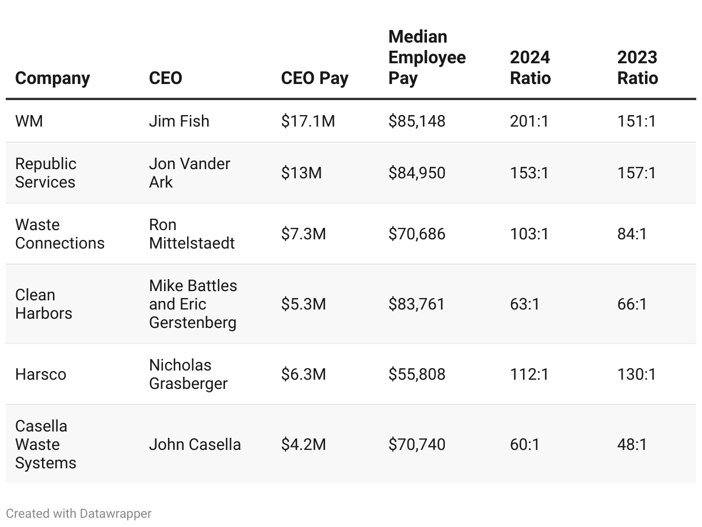Select the Clean Harbors company cell
Viewport: 702px width, 527px height.
44,304
